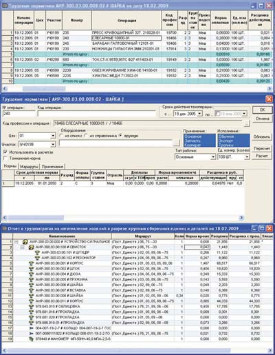Click the '№ операции' input field
This screenshot has height=355, width=275.
[19, 114]
